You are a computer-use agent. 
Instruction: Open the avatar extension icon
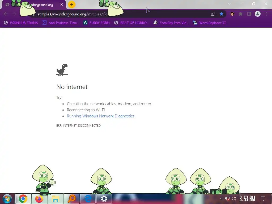point(232,14)
